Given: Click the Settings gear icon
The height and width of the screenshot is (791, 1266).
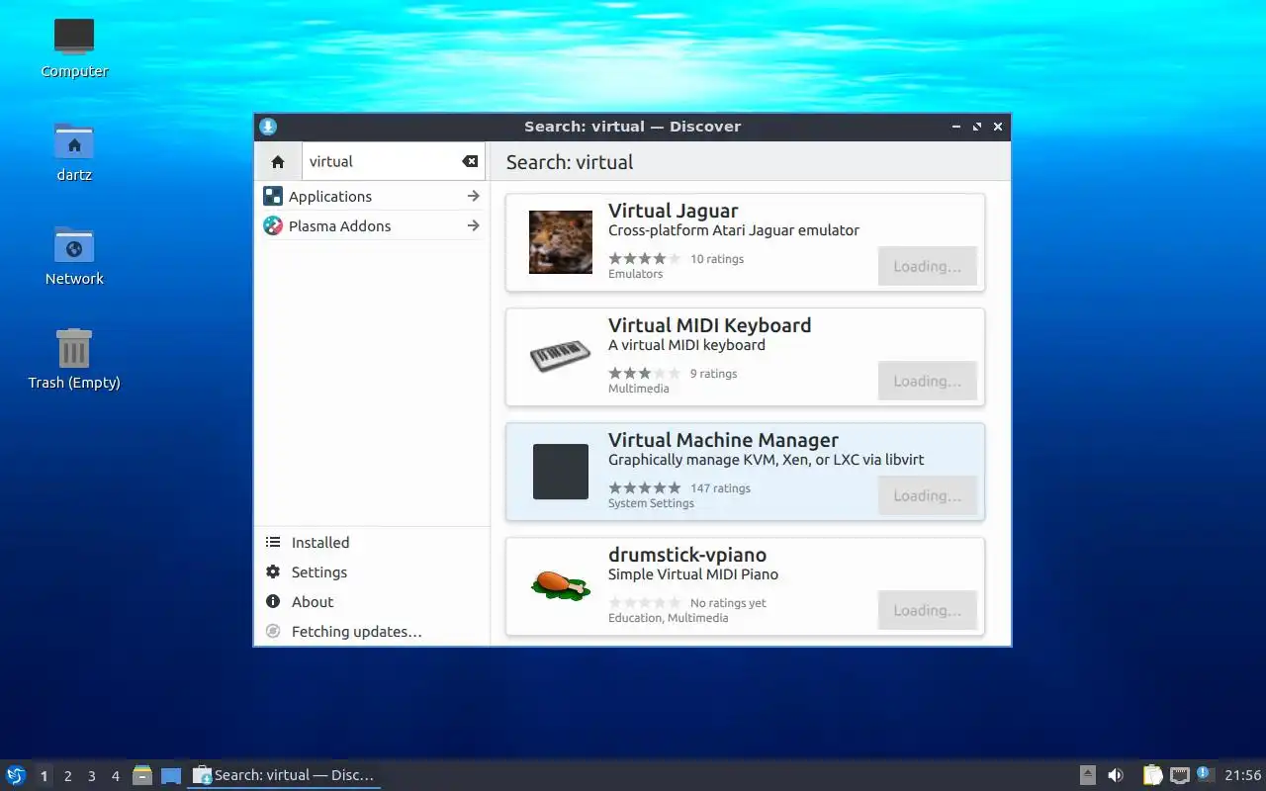Looking at the screenshot, I should (x=273, y=571).
